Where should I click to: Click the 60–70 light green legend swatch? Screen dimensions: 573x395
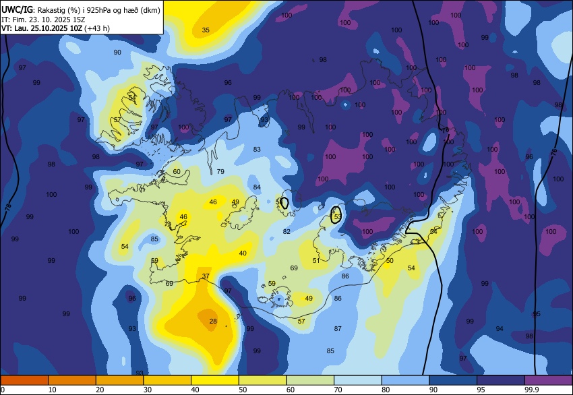coord(310,380)
